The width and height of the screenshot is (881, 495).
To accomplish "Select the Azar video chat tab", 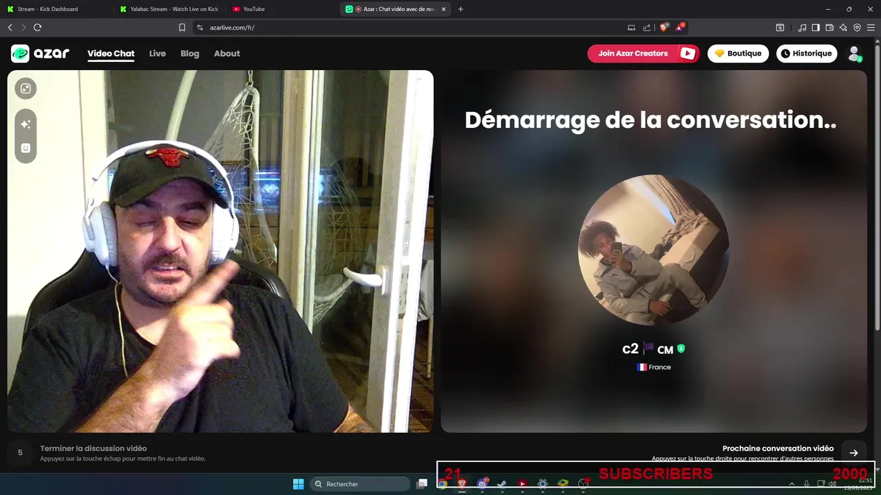I will [396, 9].
